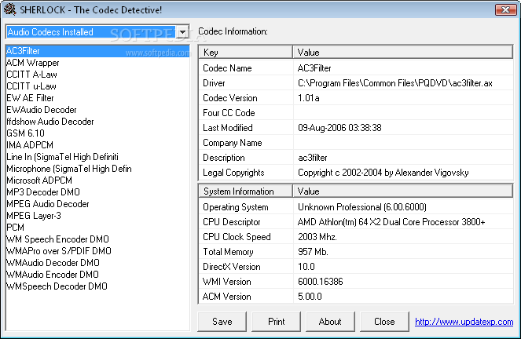Save the codec report
521x339 pixels.
[x=222, y=322]
